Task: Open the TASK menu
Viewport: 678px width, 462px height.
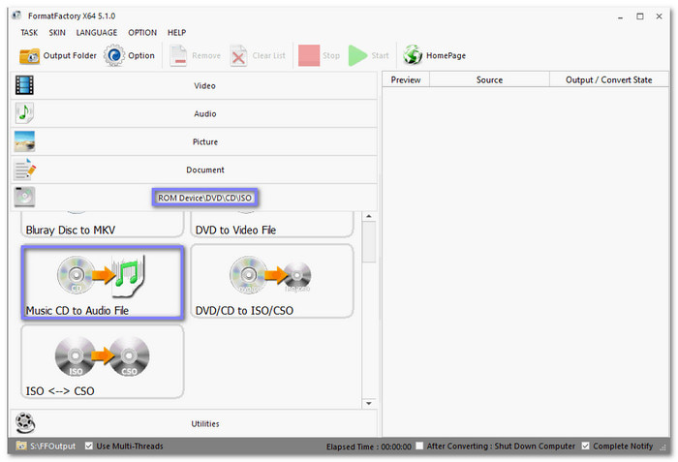Action: pos(29,32)
